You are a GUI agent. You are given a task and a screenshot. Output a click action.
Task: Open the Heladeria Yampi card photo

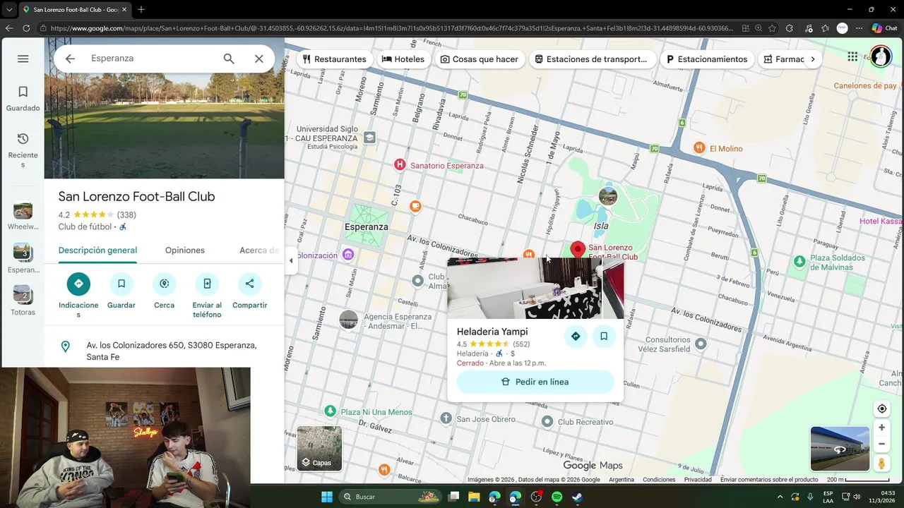click(x=535, y=288)
